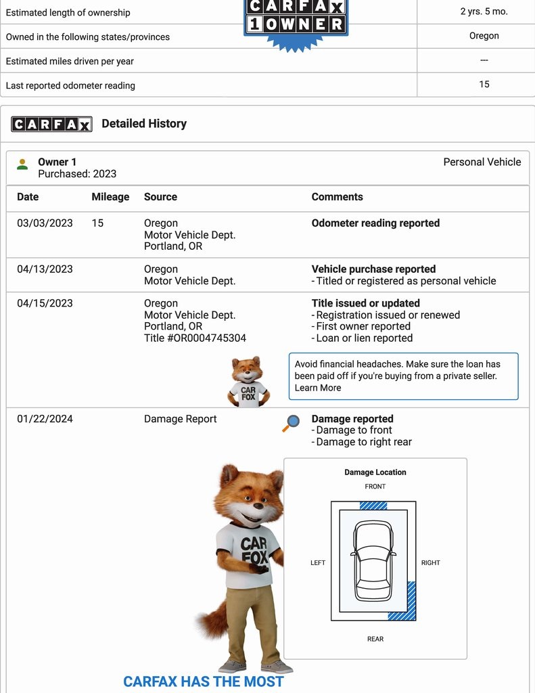This screenshot has height=693, width=535.
Task: Click the car outline in the Damage Location diagram
Action: click(x=373, y=561)
